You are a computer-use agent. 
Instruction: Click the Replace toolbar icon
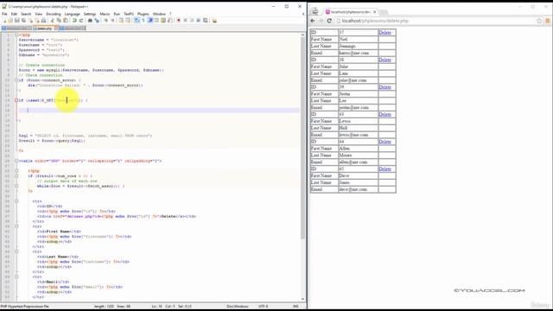97,21
